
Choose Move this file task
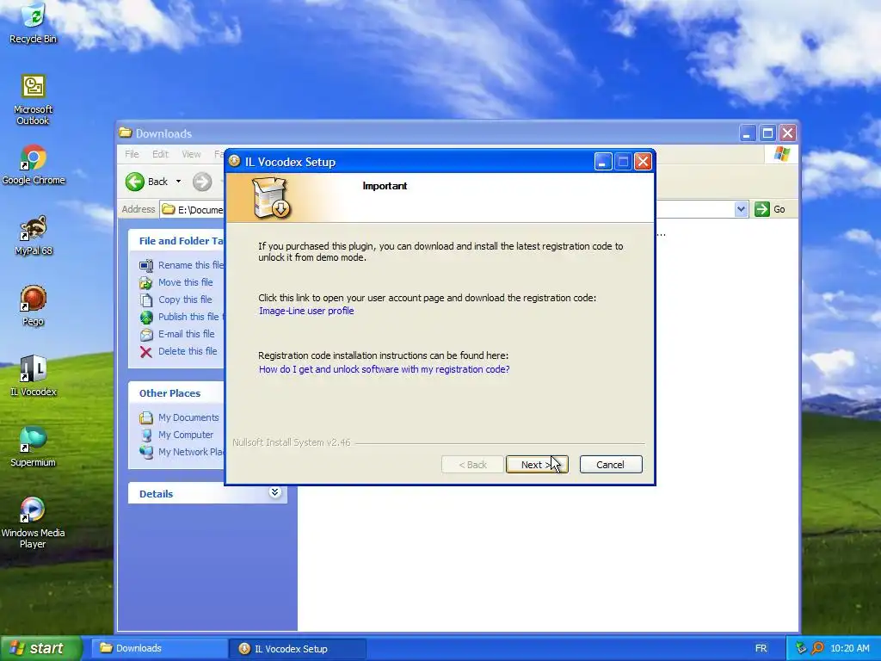[186, 282]
